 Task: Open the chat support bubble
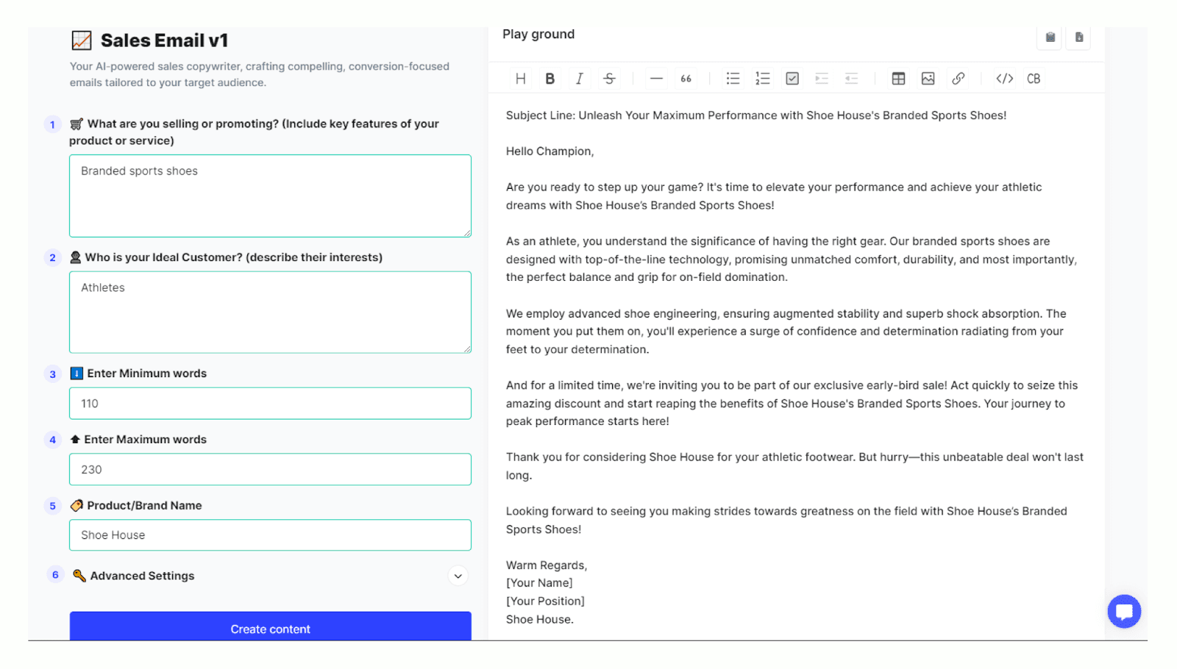pos(1124,611)
